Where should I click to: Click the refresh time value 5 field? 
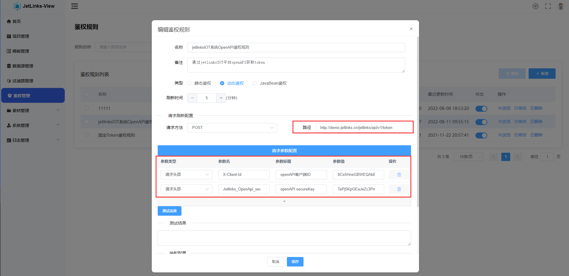pyautogui.click(x=207, y=98)
